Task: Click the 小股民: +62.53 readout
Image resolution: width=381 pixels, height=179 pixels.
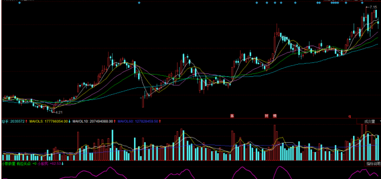Action: click(x=49, y=164)
